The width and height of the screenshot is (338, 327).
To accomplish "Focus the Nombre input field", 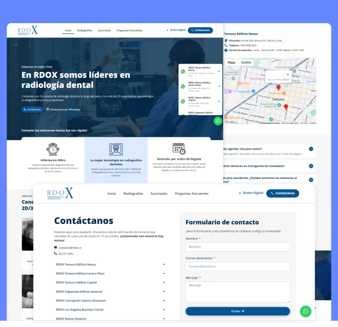I will pyautogui.click(x=237, y=247).
